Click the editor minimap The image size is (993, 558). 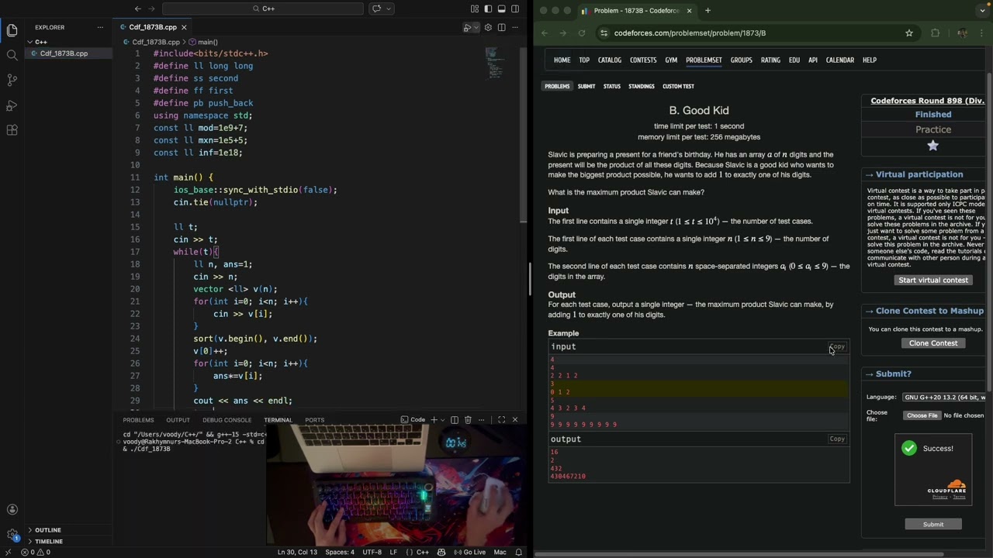pyautogui.click(x=496, y=64)
